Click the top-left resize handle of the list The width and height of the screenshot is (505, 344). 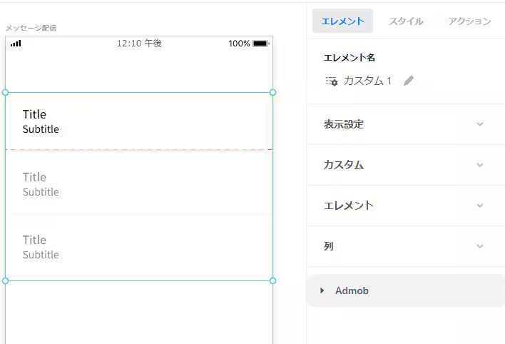(x=6, y=92)
